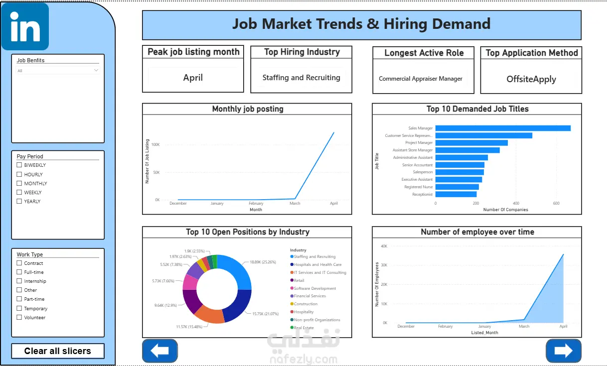Tick the Volunteer work type checkbox
Screen dimensions: 607x366
[19, 317]
